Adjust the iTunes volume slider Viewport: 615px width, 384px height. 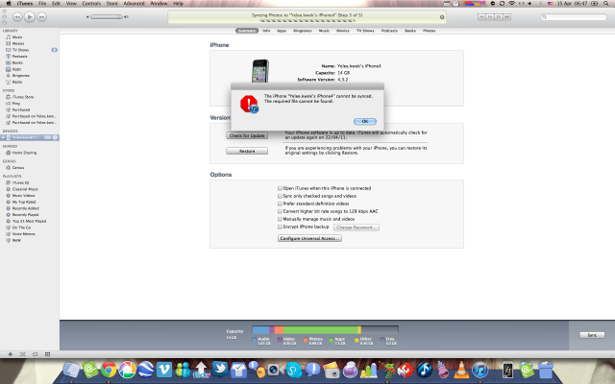[x=107, y=17]
